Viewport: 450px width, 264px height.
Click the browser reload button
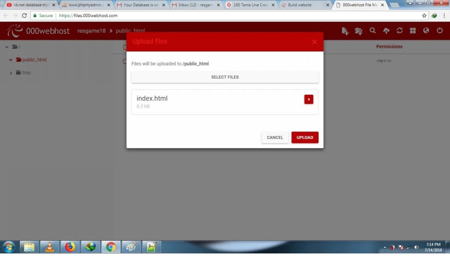[25, 15]
